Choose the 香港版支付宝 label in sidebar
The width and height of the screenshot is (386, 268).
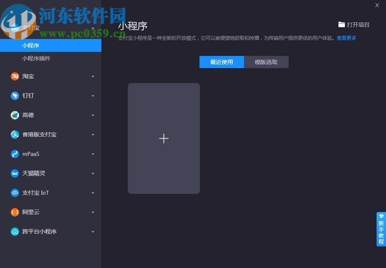39,134
